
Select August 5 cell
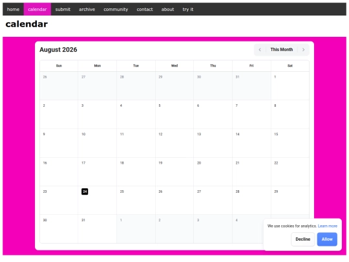[x=174, y=115]
